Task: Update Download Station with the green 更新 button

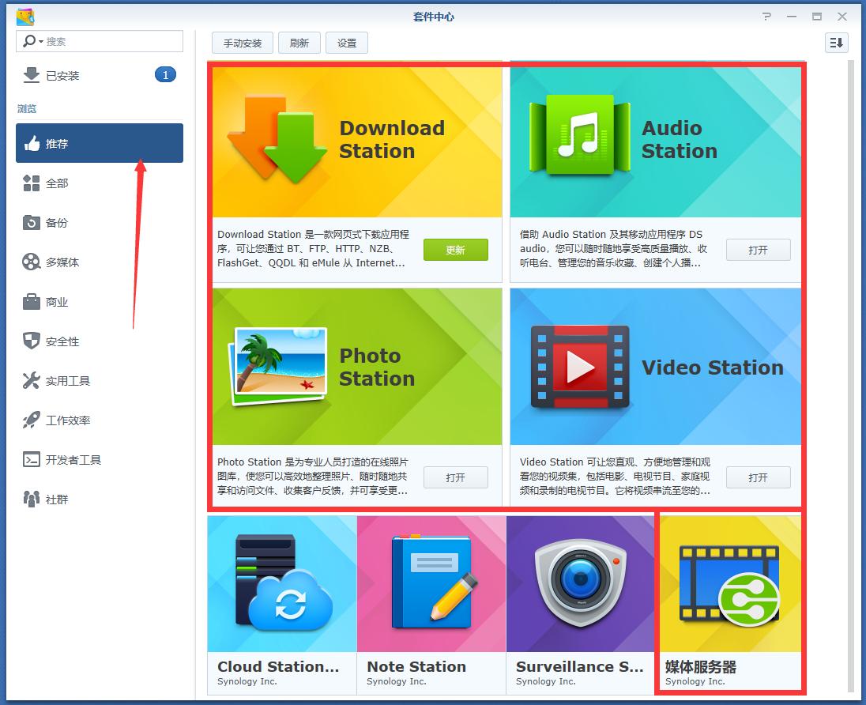Action: [x=455, y=250]
